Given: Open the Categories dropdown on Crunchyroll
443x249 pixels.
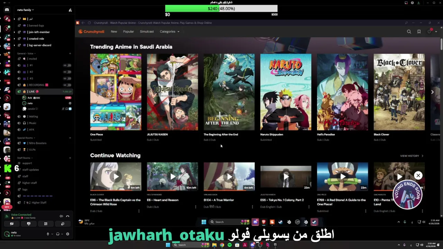Looking at the screenshot, I should [x=169, y=31].
